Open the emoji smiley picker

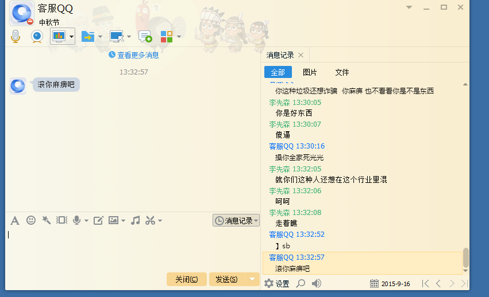coord(31,220)
